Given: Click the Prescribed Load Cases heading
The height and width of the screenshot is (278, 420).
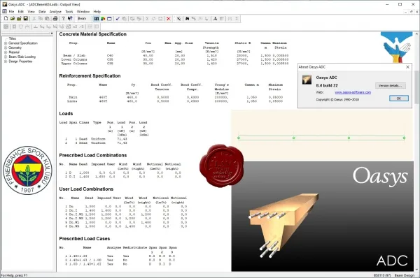Looking at the screenshot, I should [x=85, y=239].
